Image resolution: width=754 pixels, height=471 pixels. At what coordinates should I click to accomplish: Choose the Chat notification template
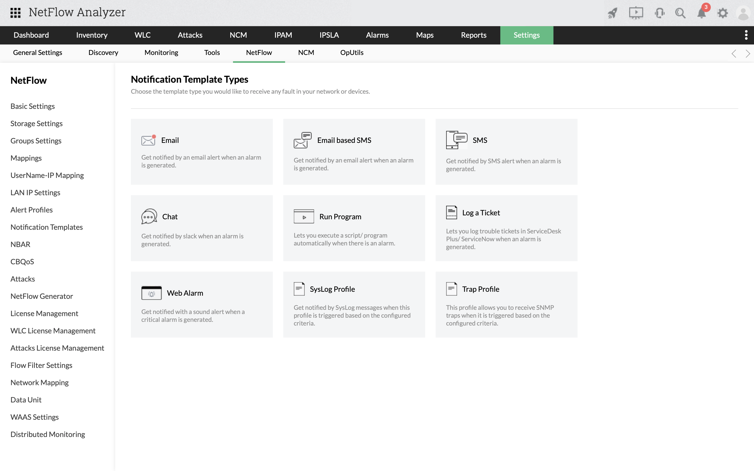pos(202,228)
